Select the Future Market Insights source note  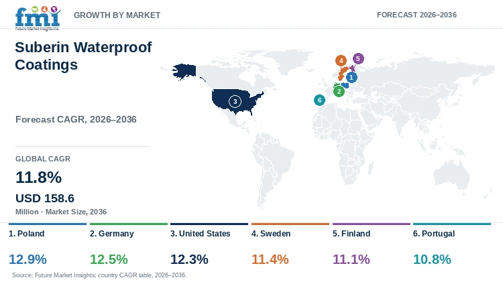99,275
